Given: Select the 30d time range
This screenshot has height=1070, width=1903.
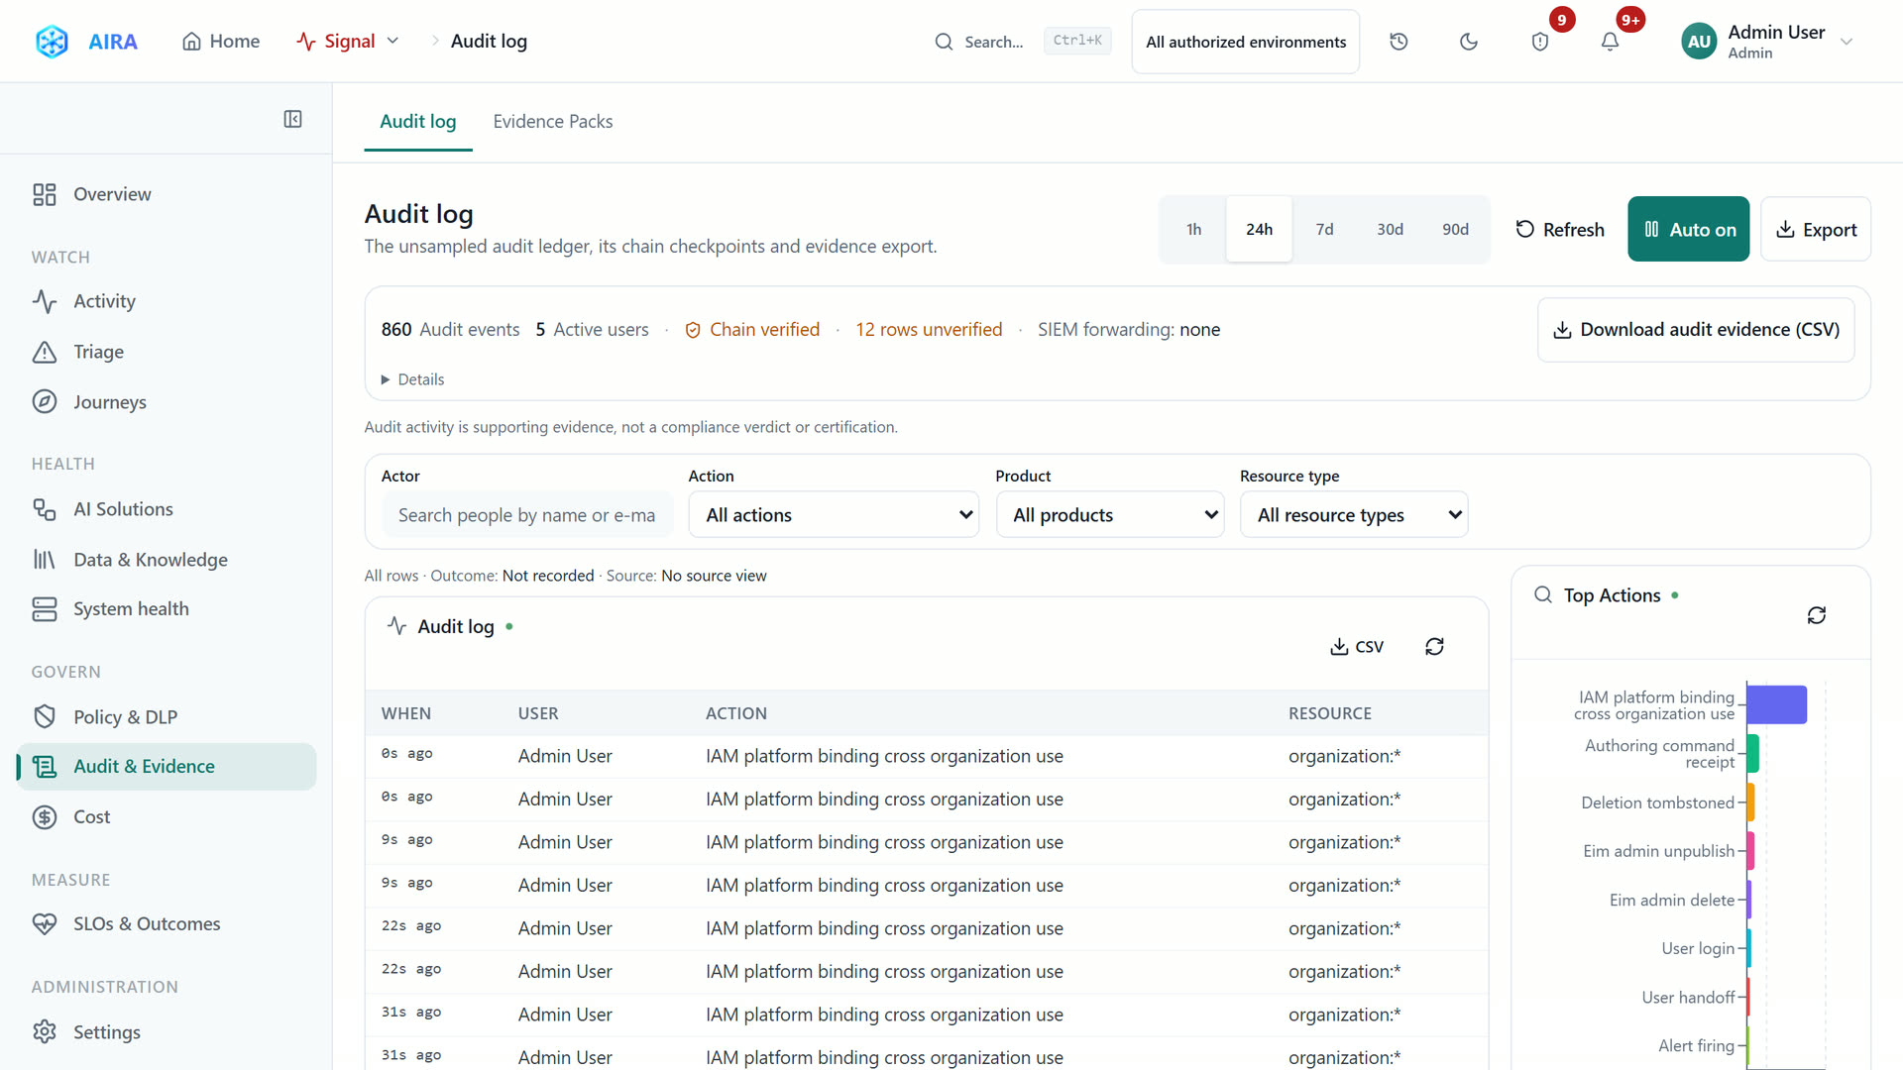Looking at the screenshot, I should pos(1390,229).
